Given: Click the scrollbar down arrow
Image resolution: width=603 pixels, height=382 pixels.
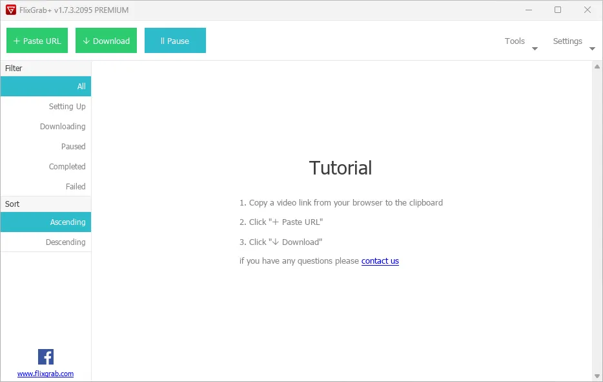Looking at the screenshot, I should (597, 376).
